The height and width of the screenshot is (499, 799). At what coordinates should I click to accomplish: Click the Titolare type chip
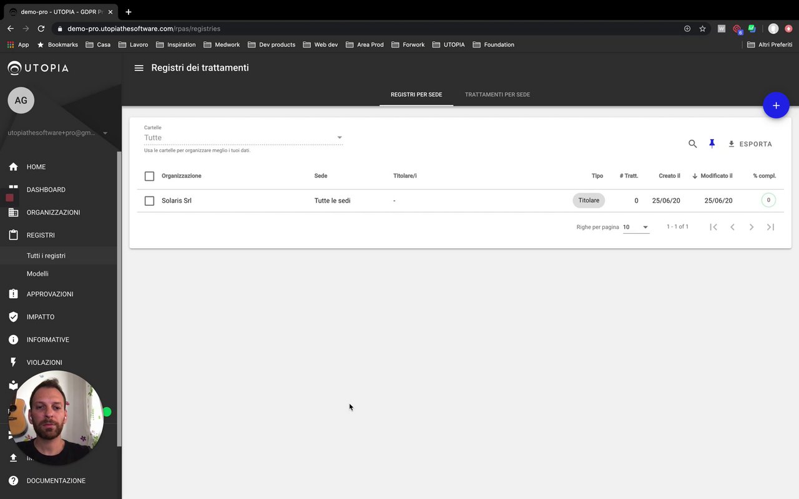[x=589, y=201]
